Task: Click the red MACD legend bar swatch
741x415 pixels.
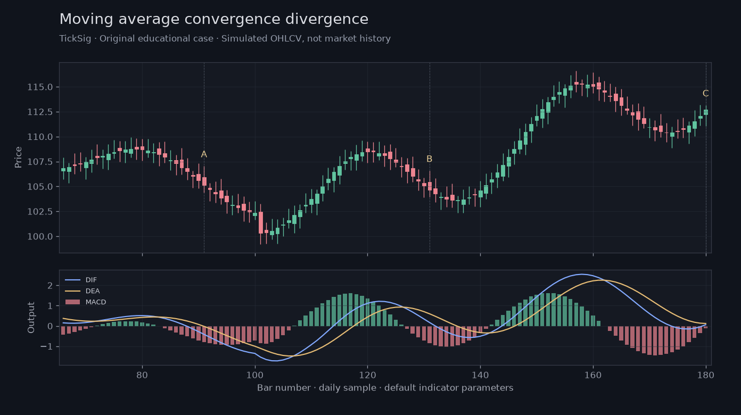Action: coord(72,302)
